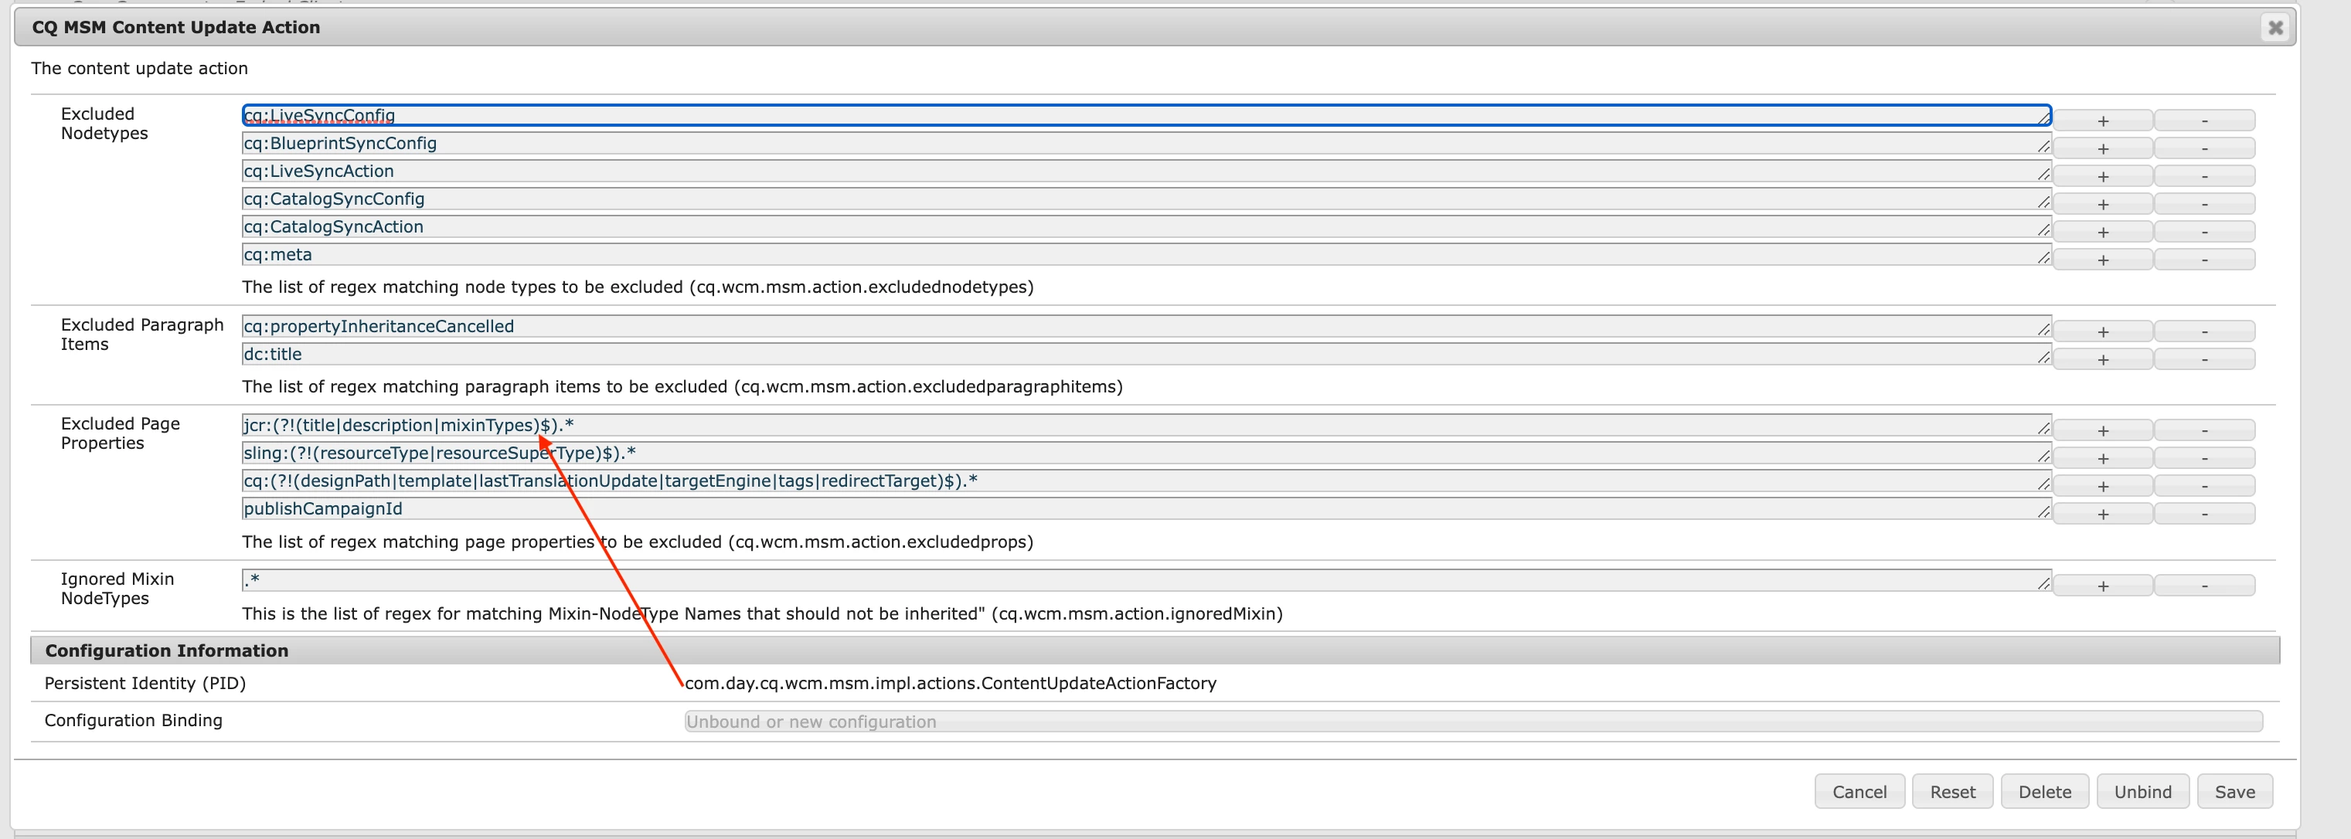Edit the cq:designPath excluded properties field
2351x839 pixels.
tap(1145, 481)
